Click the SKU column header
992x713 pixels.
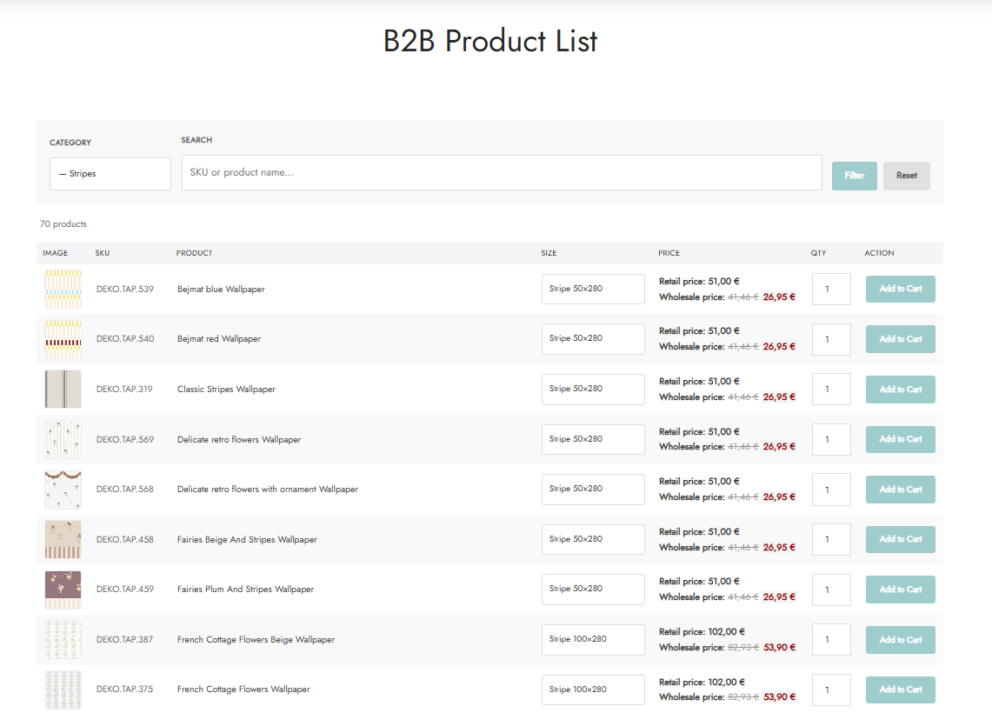[103, 253]
